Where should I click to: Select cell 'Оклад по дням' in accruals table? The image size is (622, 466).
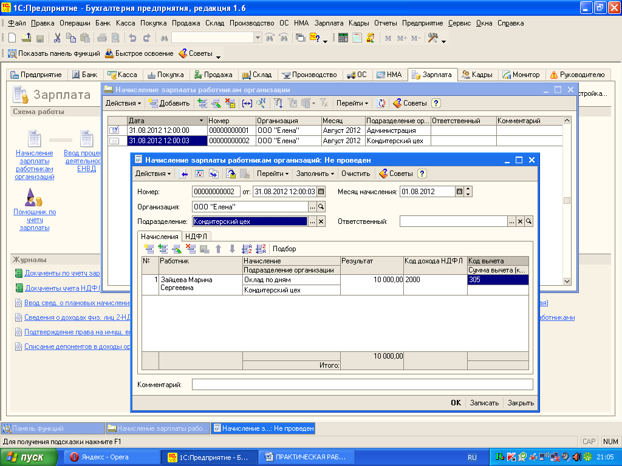[291, 280]
